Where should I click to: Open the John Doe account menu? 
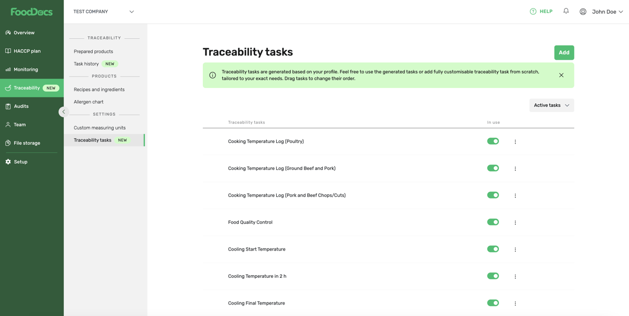(605, 11)
